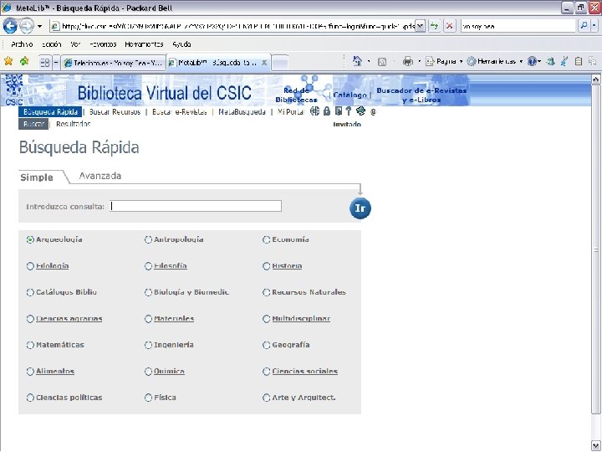This screenshot has width=602, height=452.
Task: Open the Herramientas menu in menu bar
Action: (x=144, y=44)
